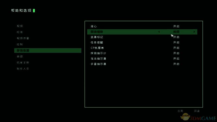This screenshot has height=122, width=217.
Task: Click the 3DM mascot watermark logo
Action: tap(186, 117)
